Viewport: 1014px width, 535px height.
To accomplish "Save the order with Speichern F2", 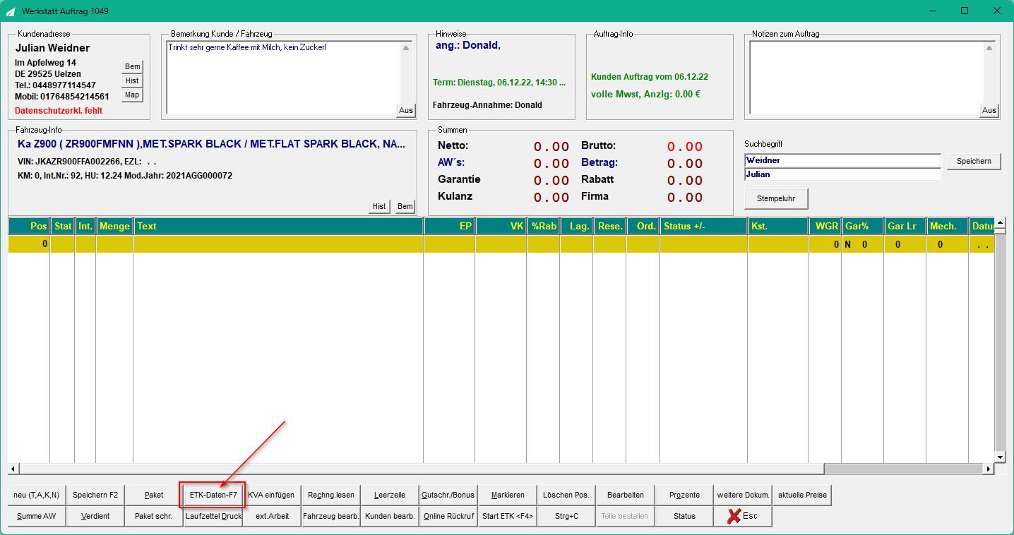I will [95, 495].
